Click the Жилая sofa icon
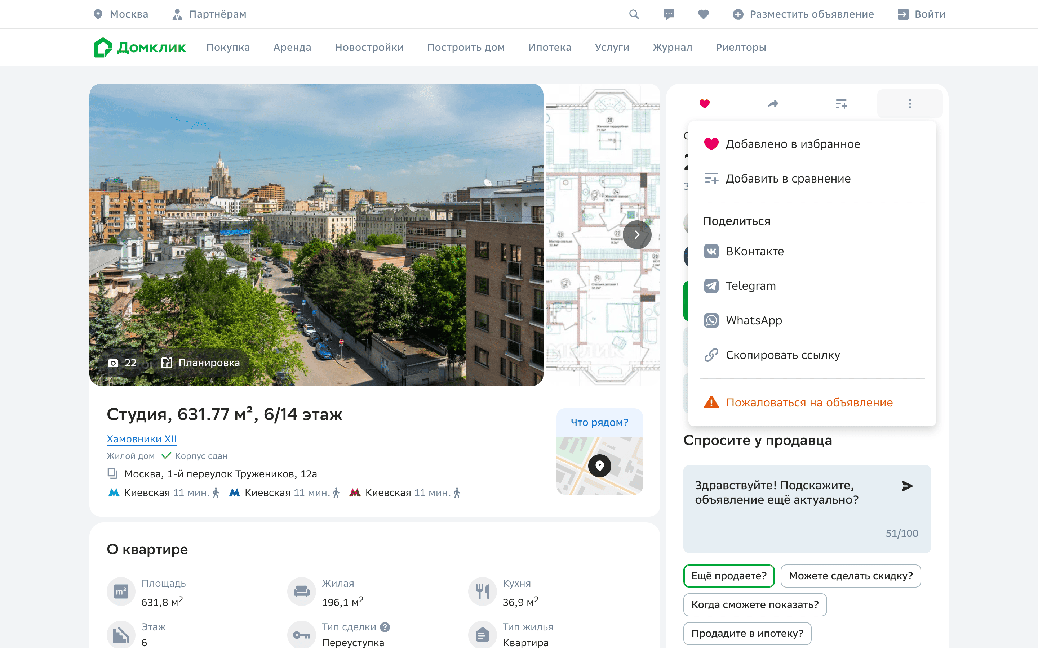 [302, 591]
